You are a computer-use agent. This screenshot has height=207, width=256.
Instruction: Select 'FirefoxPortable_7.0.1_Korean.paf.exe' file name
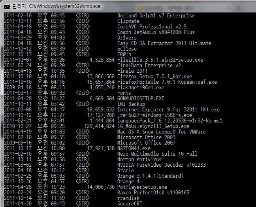[x=167, y=82]
